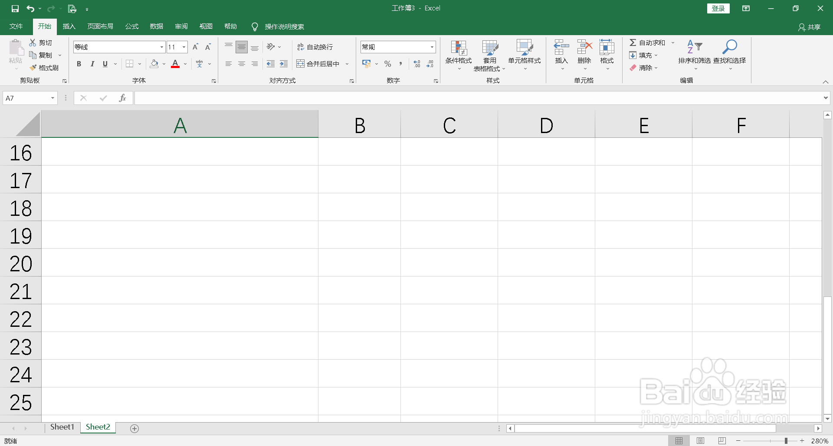Screen dimensions: 833x446
Task: Open the Page Layout (页面布局) tab
Action: pos(100,26)
